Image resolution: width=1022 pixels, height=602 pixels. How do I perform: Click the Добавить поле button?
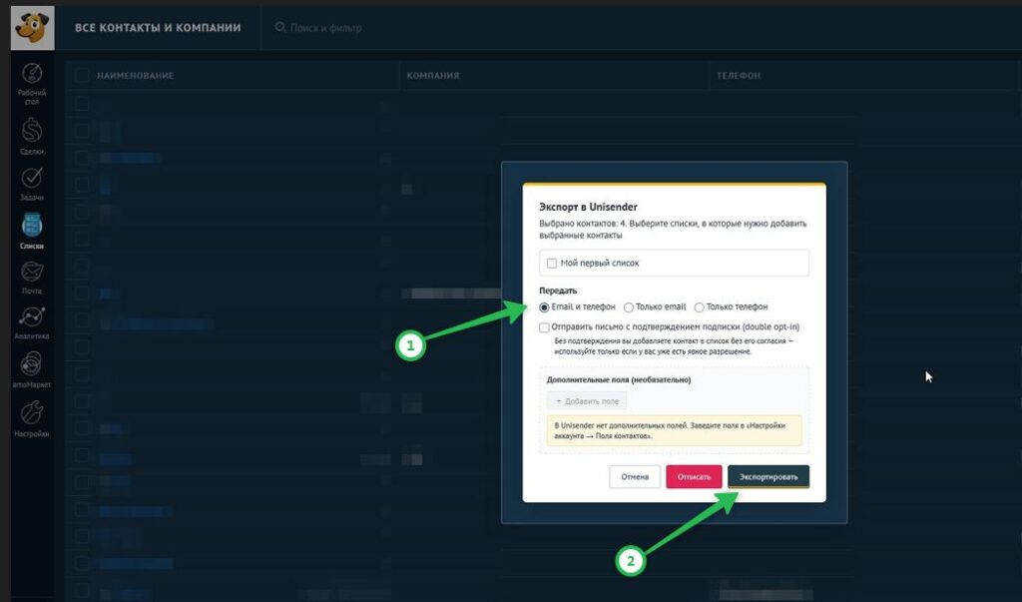point(587,401)
